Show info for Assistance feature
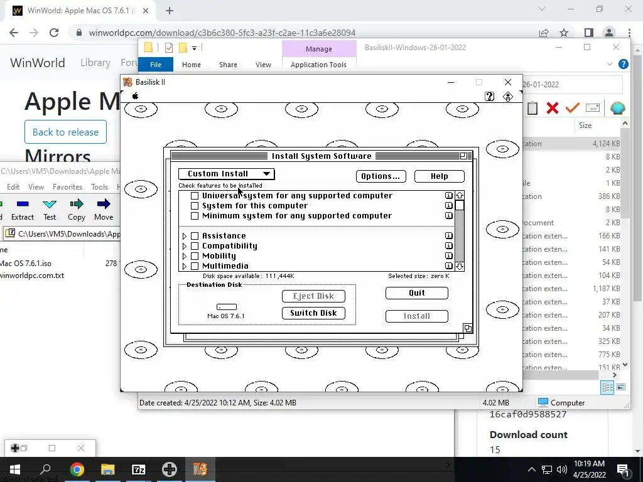Viewport: 643px width, 482px height. point(448,236)
